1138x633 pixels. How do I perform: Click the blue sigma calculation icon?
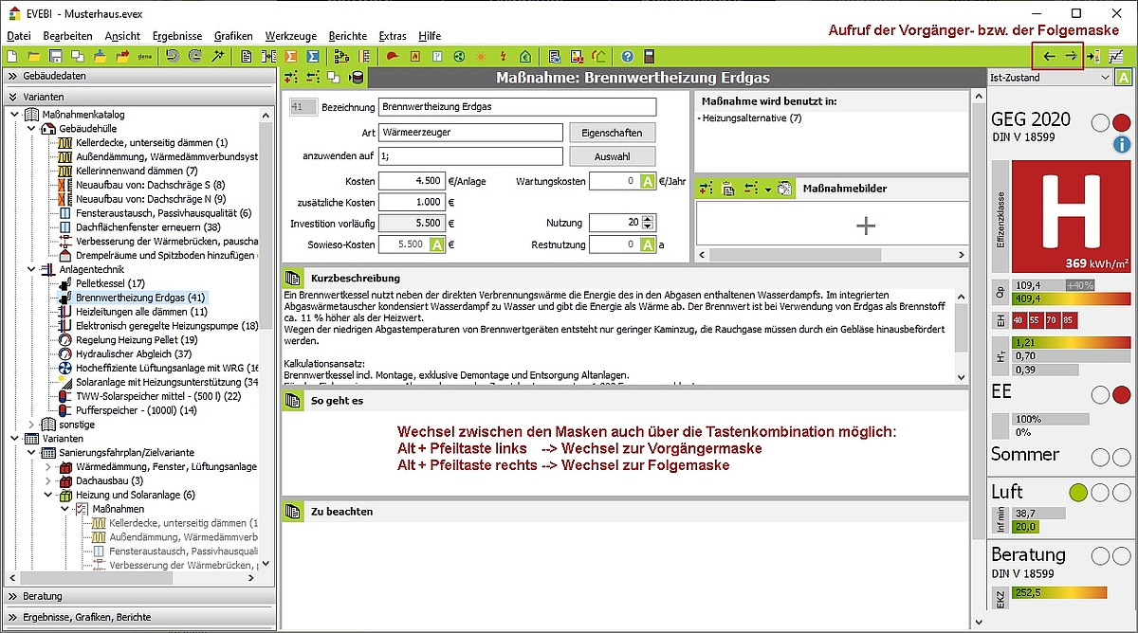coord(312,56)
